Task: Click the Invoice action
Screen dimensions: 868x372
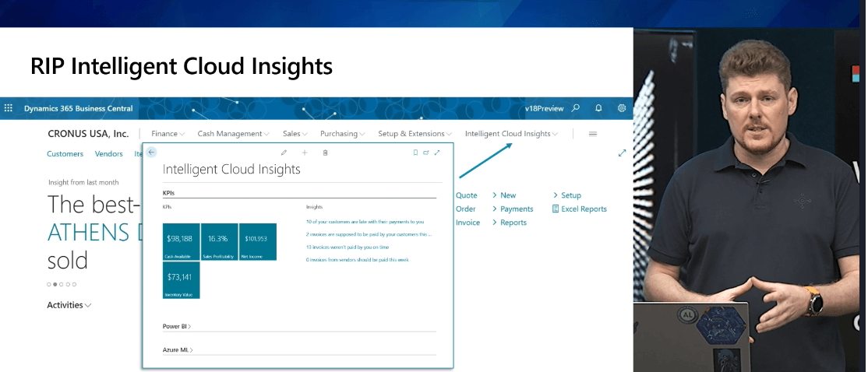Action: pos(468,223)
